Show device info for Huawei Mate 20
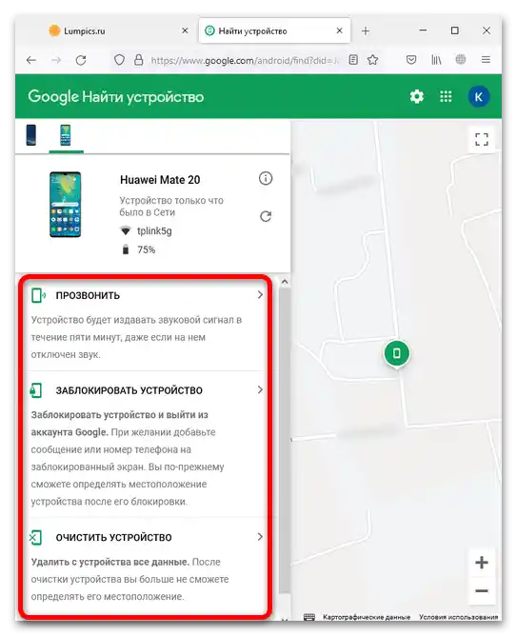The width and height of the screenshot is (517, 636). pyautogui.click(x=266, y=178)
